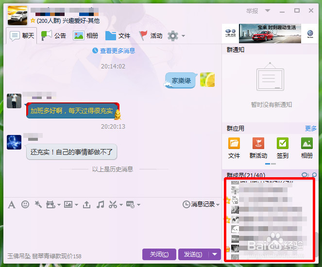Open the 相册 group app icon
The height and width of the screenshot is (267, 322).
pos(307,148)
